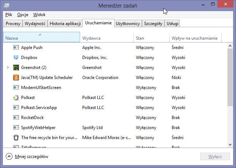Click the Polkast.ServiceApp row icon
Viewport: 236px width, 168px height.
[x=16, y=108]
